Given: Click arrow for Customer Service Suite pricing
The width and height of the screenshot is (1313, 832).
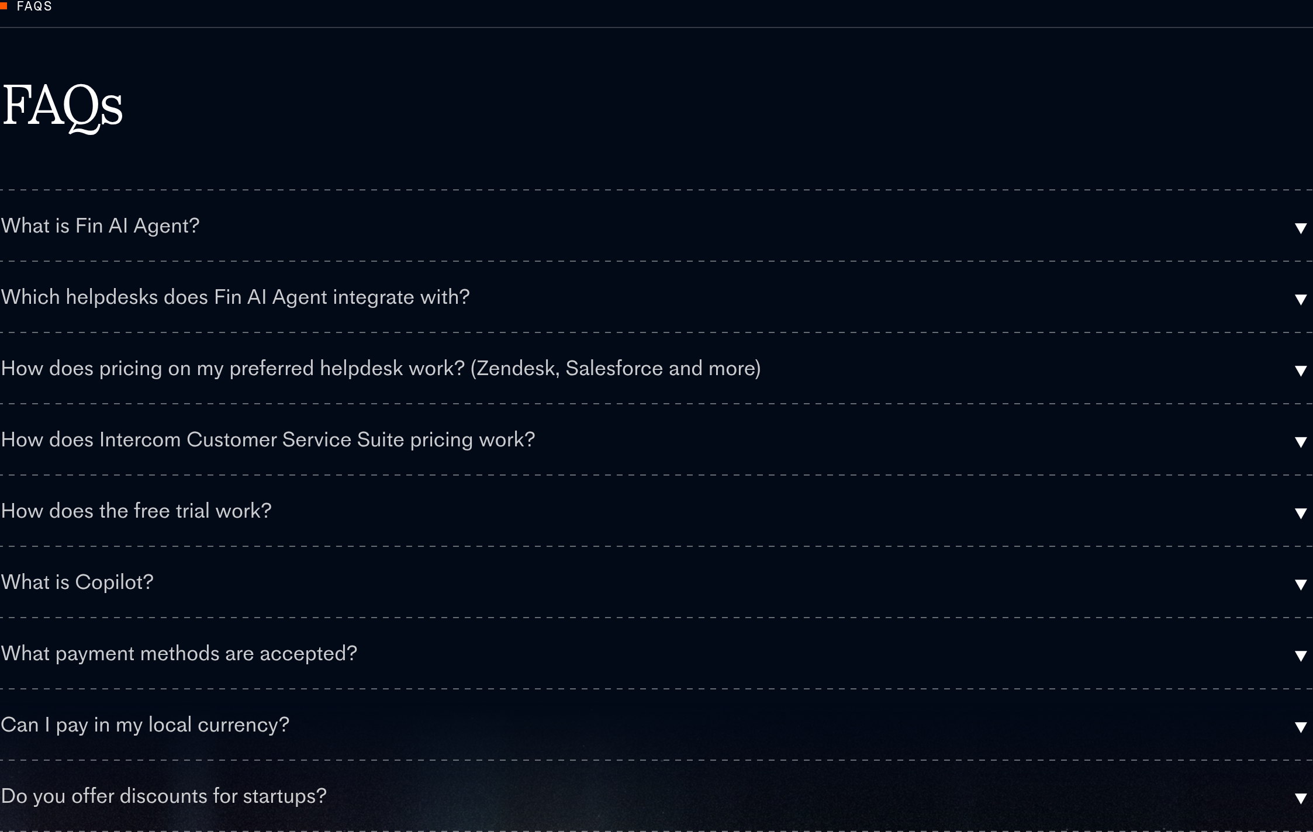Looking at the screenshot, I should tap(1301, 442).
